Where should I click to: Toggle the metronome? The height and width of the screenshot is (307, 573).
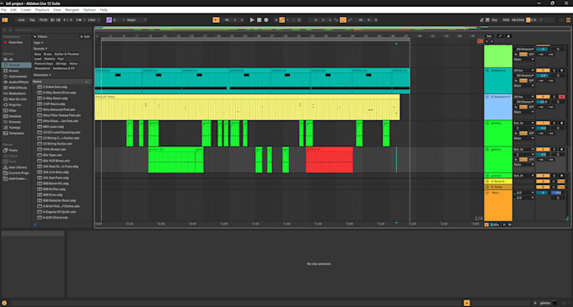(79, 20)
